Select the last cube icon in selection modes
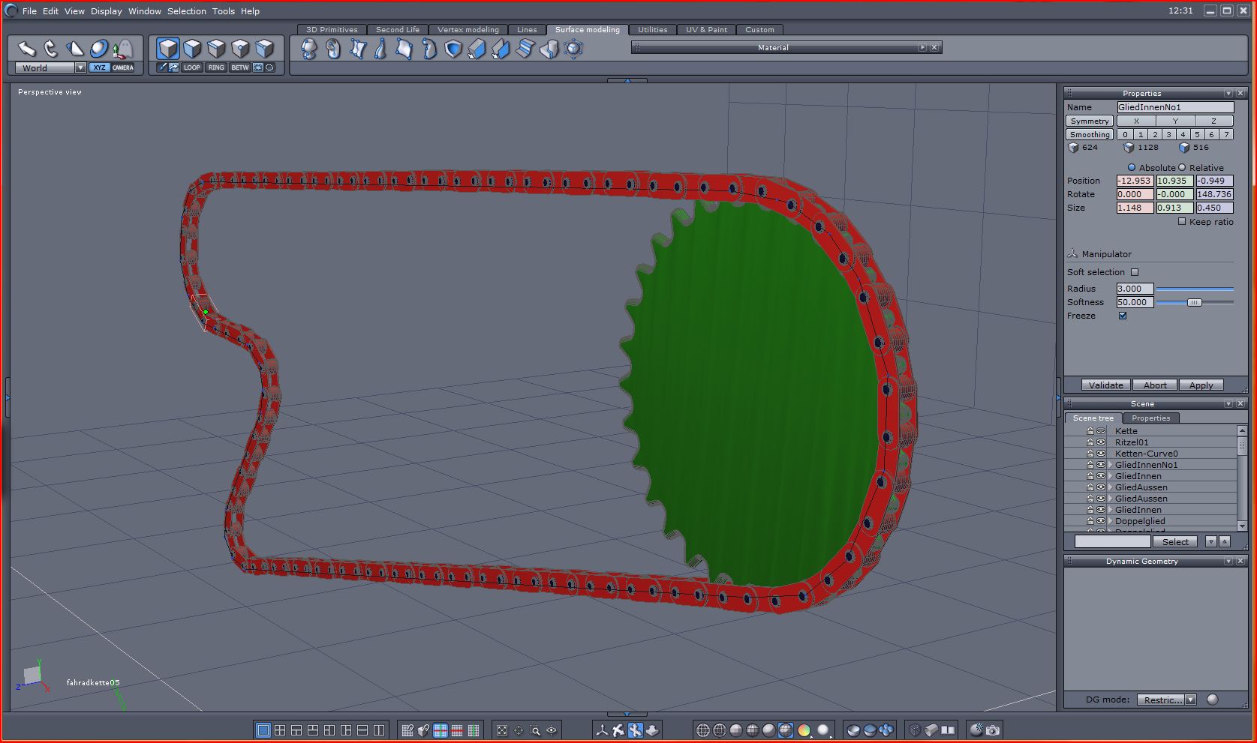 click(264, 49)
